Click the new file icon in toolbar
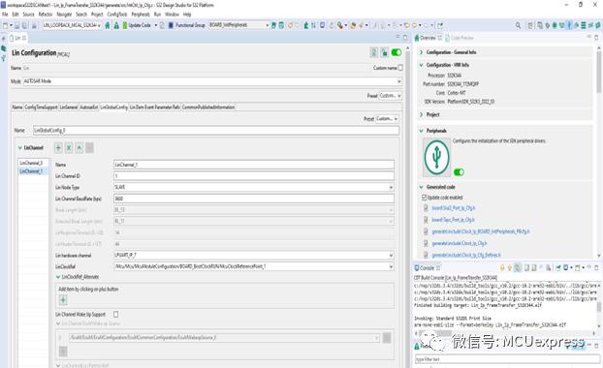The height and width of the screenshot is (368, 603). [x=6, y=25]
